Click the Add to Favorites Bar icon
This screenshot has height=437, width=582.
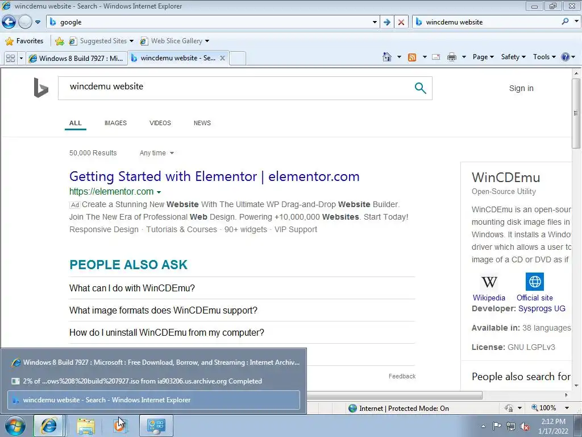tap(59, 41)
